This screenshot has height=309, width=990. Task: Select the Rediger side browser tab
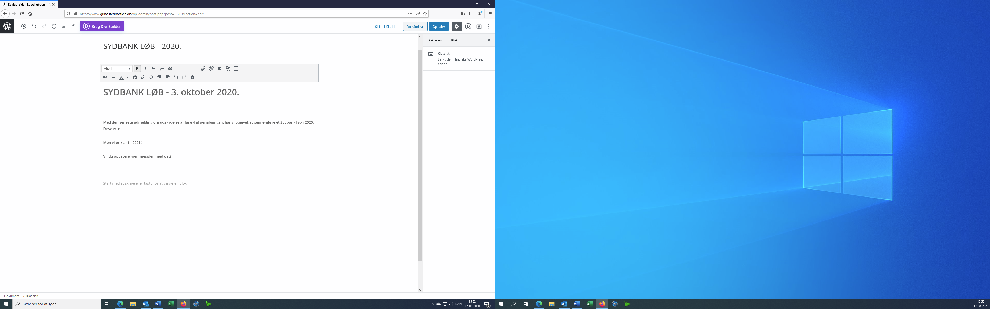tap(29, 4)
